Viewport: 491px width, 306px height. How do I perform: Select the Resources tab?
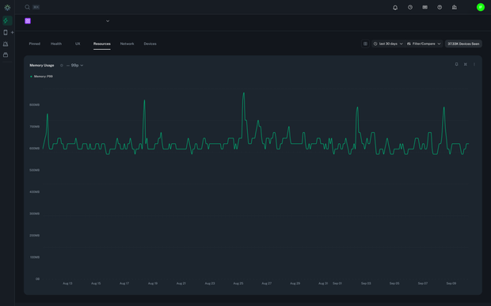pos(102,43)
